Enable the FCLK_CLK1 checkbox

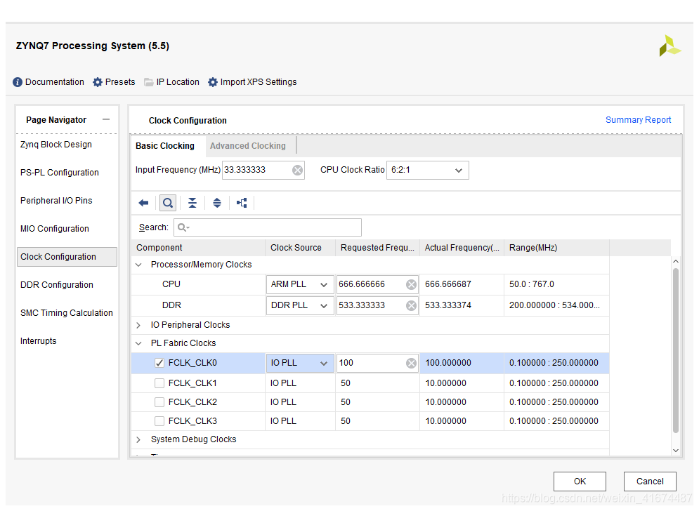tap(159, 383)
